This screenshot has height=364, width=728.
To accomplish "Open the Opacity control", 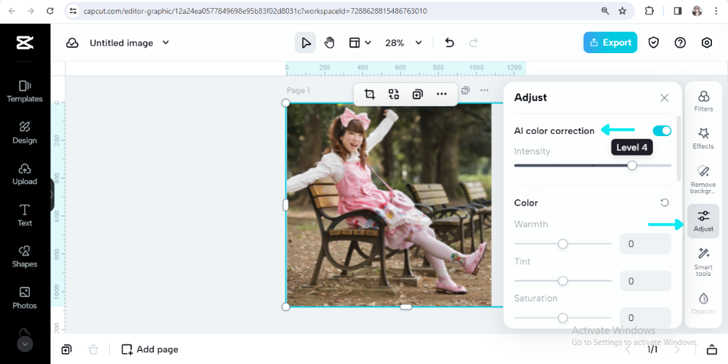I will [703, 304].
